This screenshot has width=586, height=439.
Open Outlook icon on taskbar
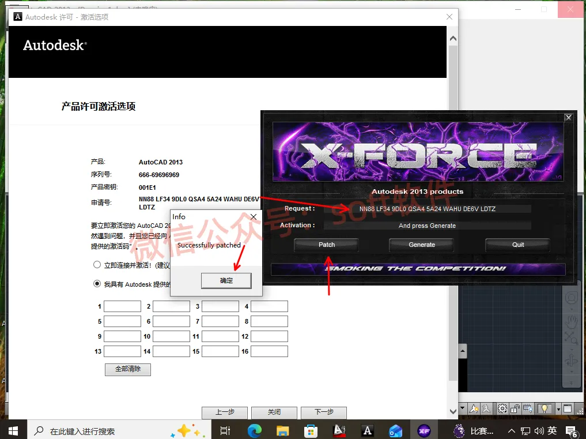click(395, 431)
